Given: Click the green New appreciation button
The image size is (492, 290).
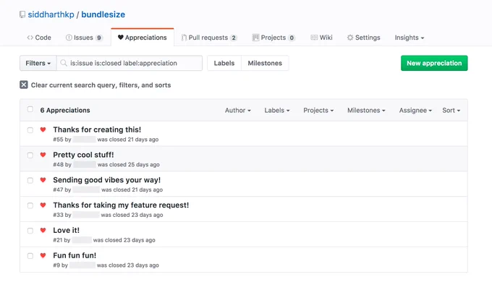Looking at the screenshot, I should point(434,63).
